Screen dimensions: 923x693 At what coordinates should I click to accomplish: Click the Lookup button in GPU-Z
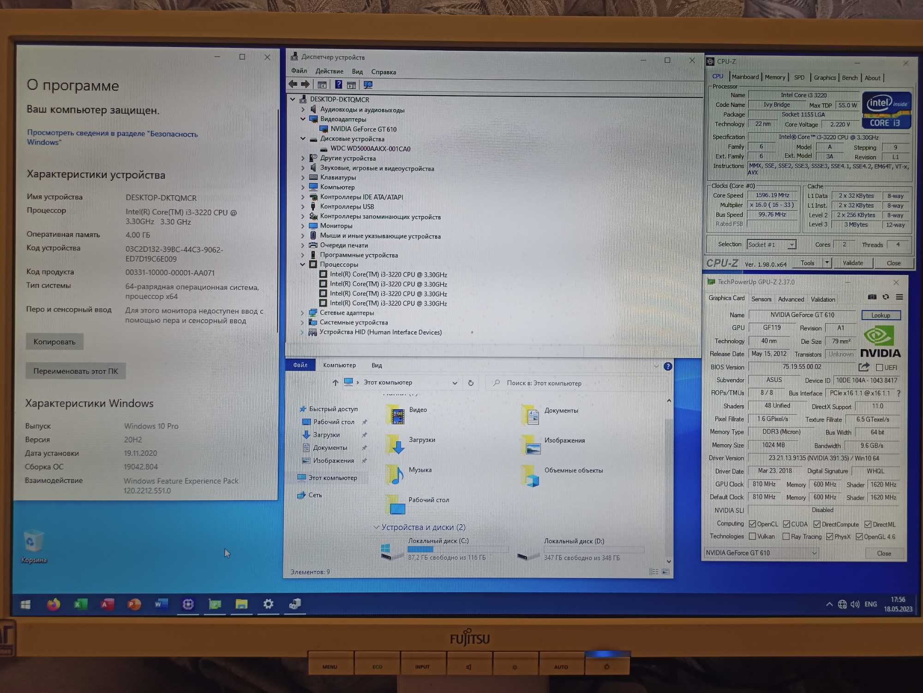coord(881,315)
